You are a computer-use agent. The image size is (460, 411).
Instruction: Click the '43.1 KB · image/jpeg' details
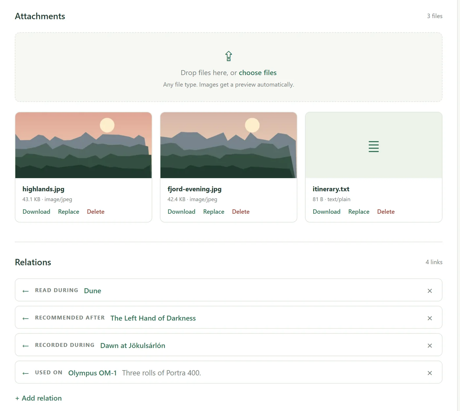(47, 199)
